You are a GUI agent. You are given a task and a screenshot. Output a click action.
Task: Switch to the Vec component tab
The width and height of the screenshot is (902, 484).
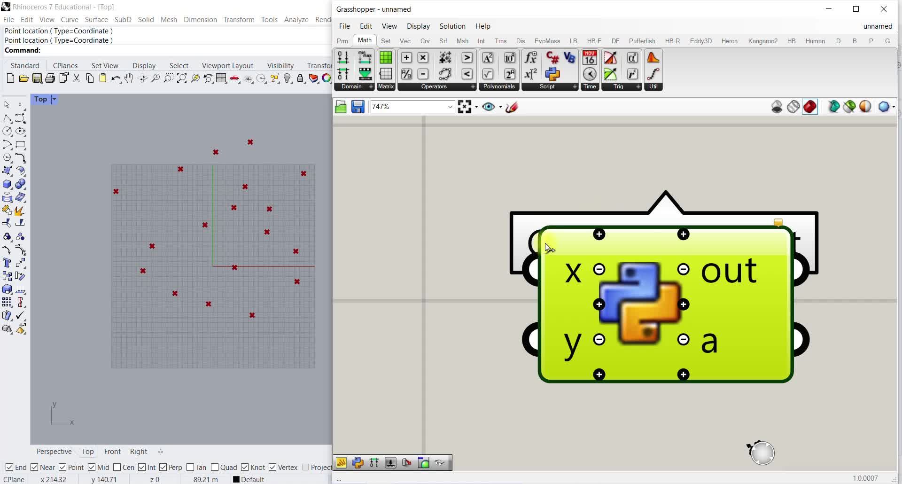(405, 41)
